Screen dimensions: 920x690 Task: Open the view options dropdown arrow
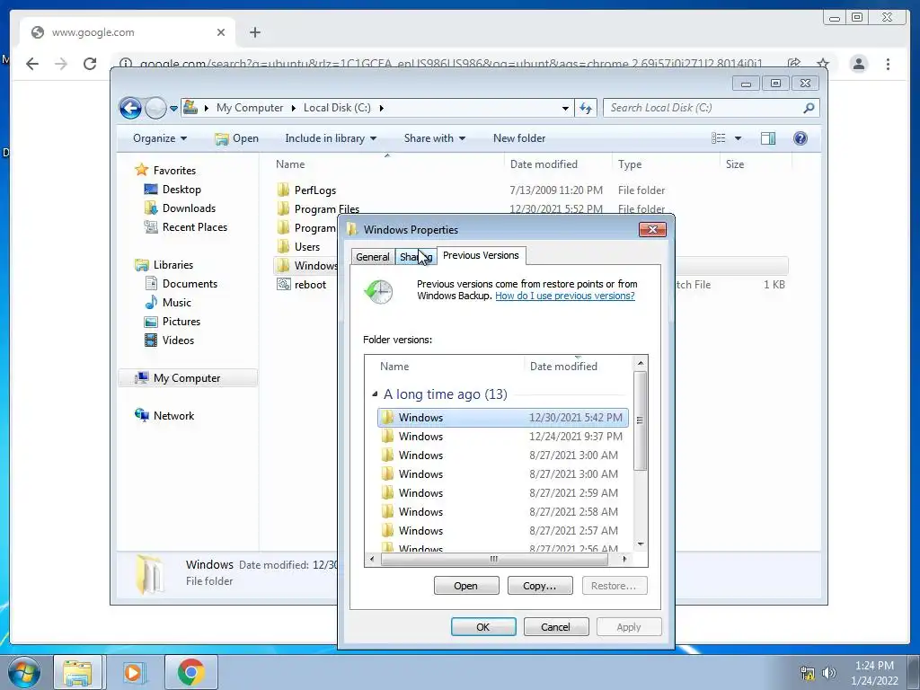pyautogui.click(x=739, y=138)
